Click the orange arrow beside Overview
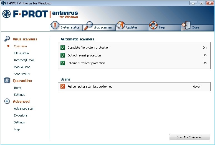Viewport: 215px width, 145px height. 8,46
